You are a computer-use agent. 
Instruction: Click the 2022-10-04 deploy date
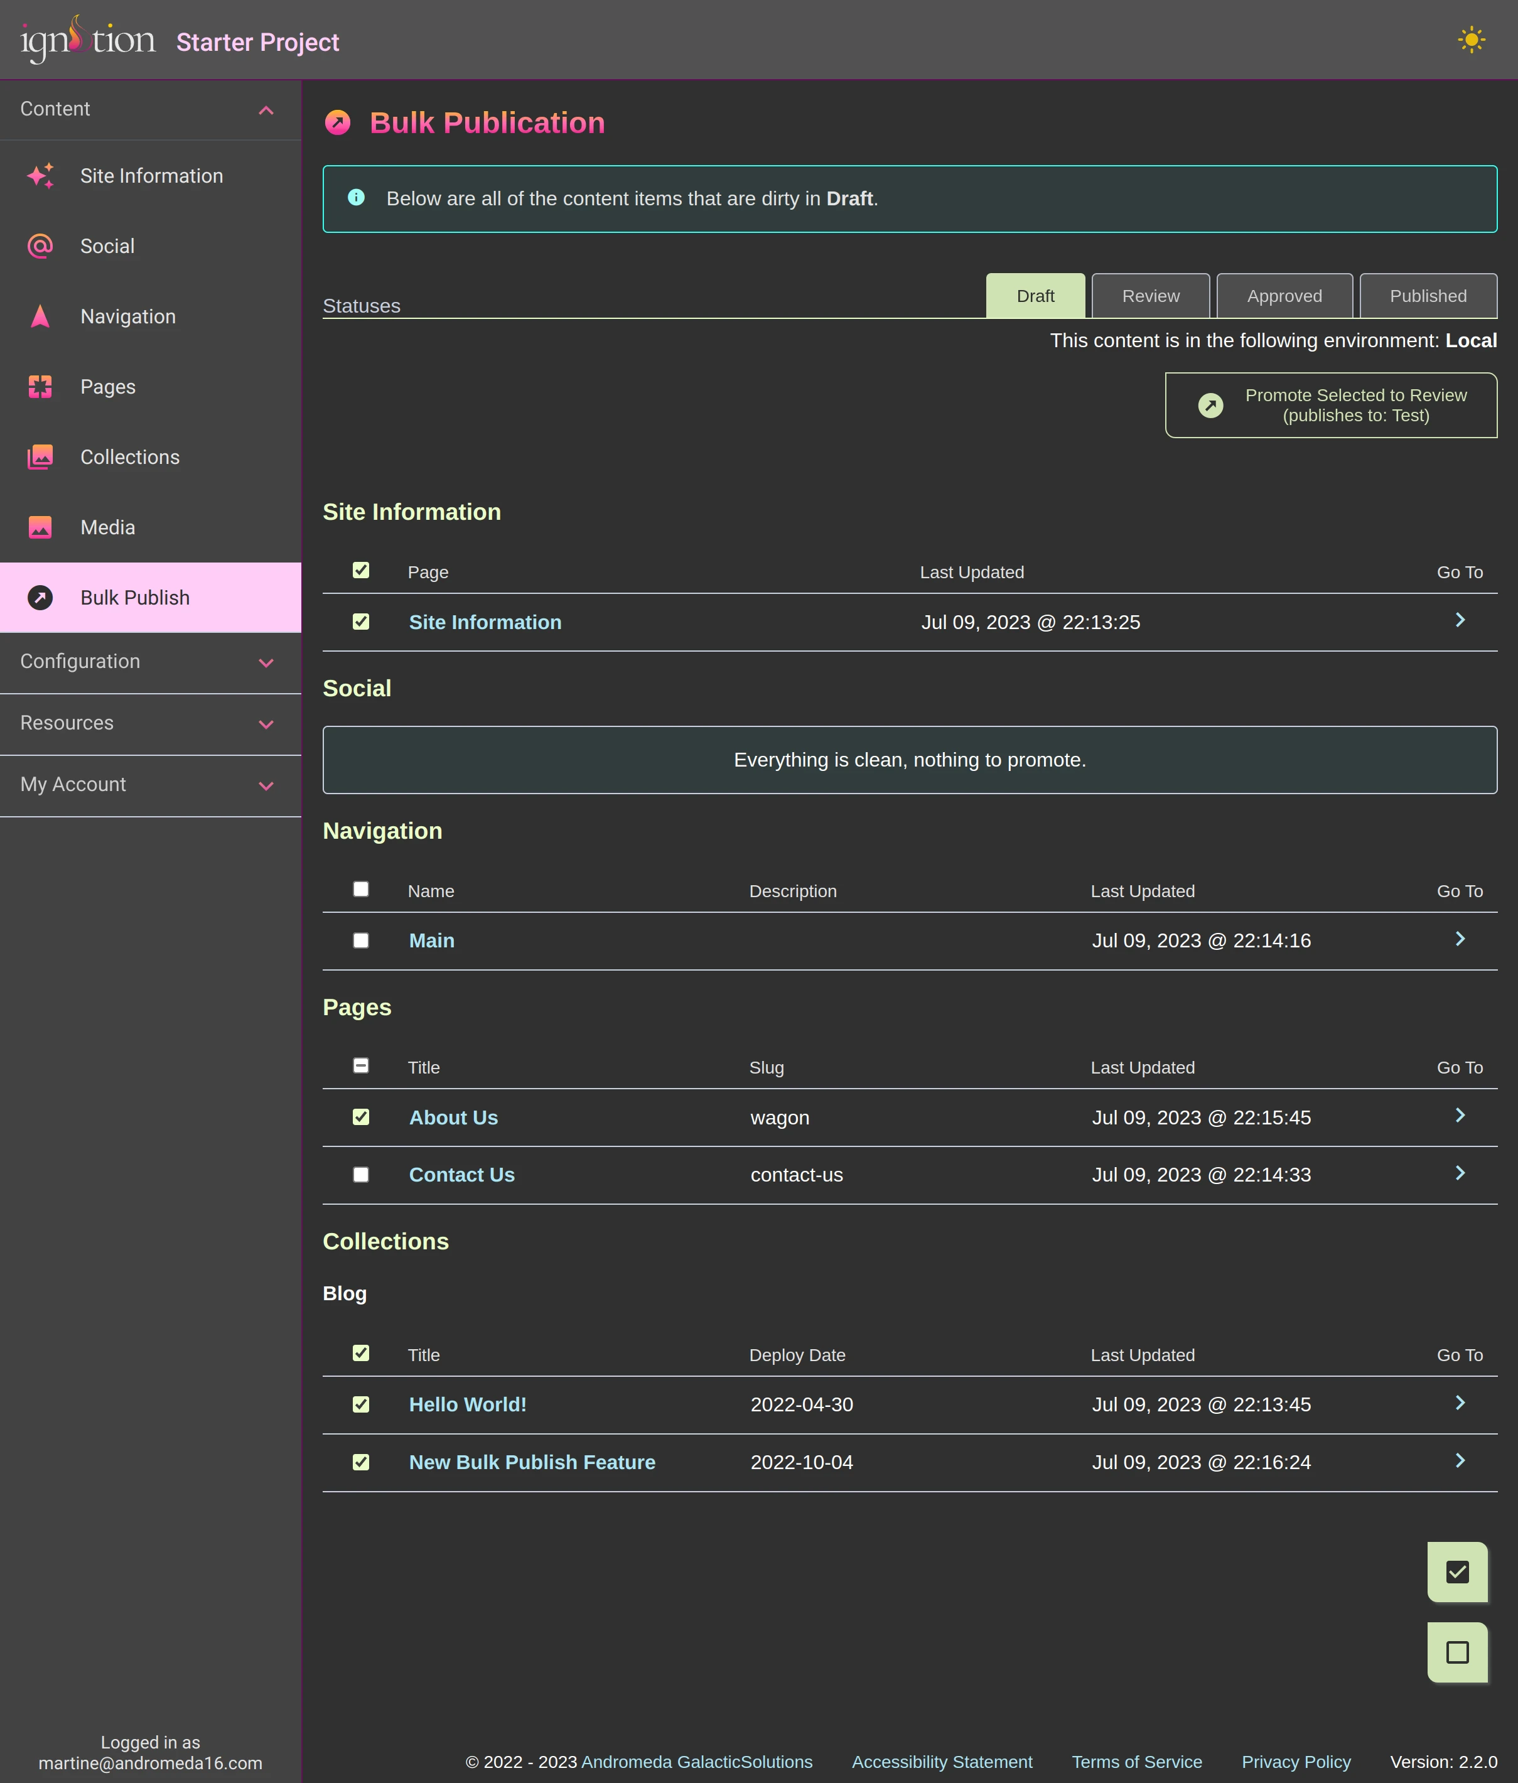pyautogui.click(x=802, y=1463)
